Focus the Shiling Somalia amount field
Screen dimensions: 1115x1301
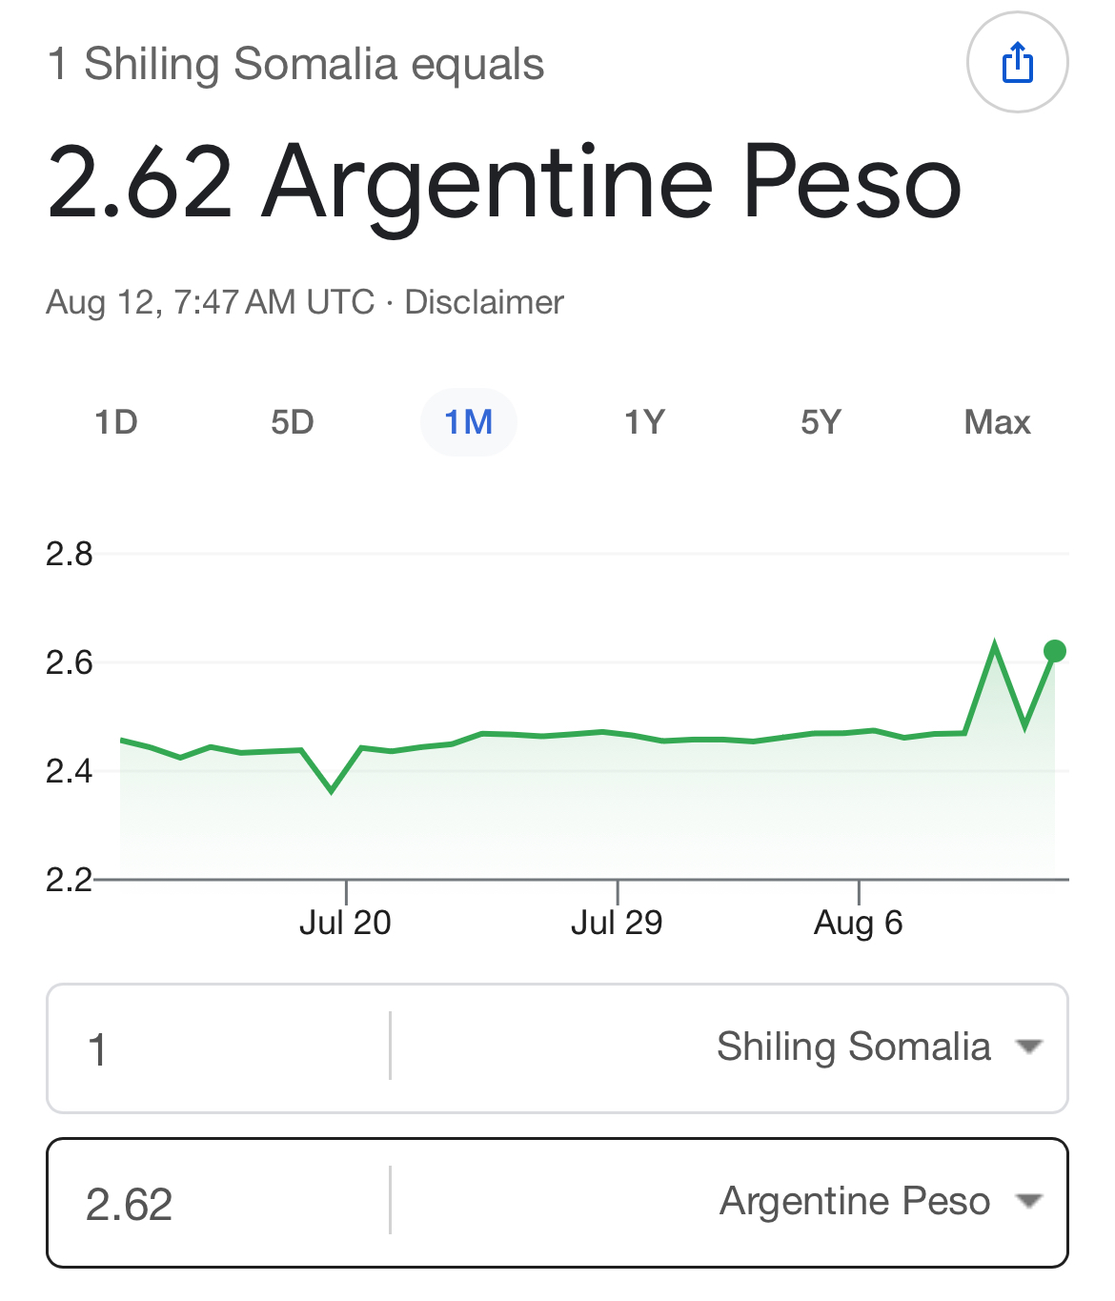click(219, 1048)
